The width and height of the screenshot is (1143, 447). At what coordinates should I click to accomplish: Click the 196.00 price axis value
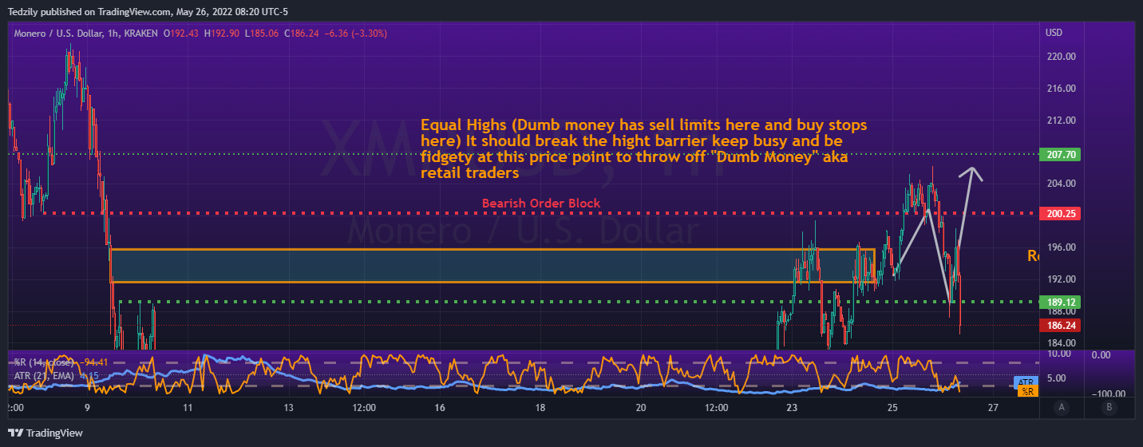point(1060,247)
